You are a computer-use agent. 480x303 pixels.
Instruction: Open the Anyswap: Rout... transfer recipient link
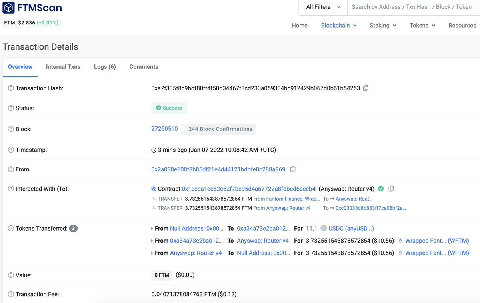(x=354, y=199)
